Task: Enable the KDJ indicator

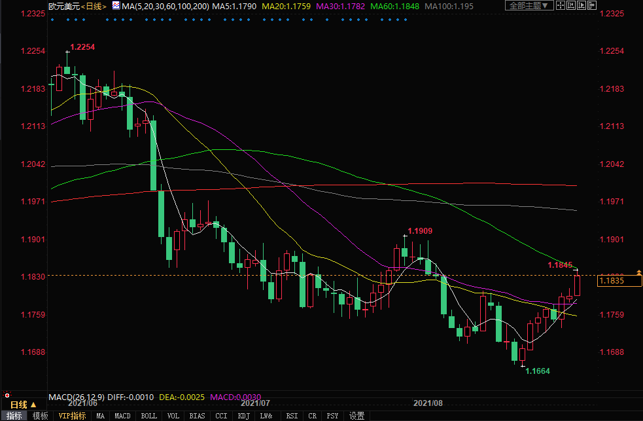Action: pyautogui.click(x=243, y=416)
